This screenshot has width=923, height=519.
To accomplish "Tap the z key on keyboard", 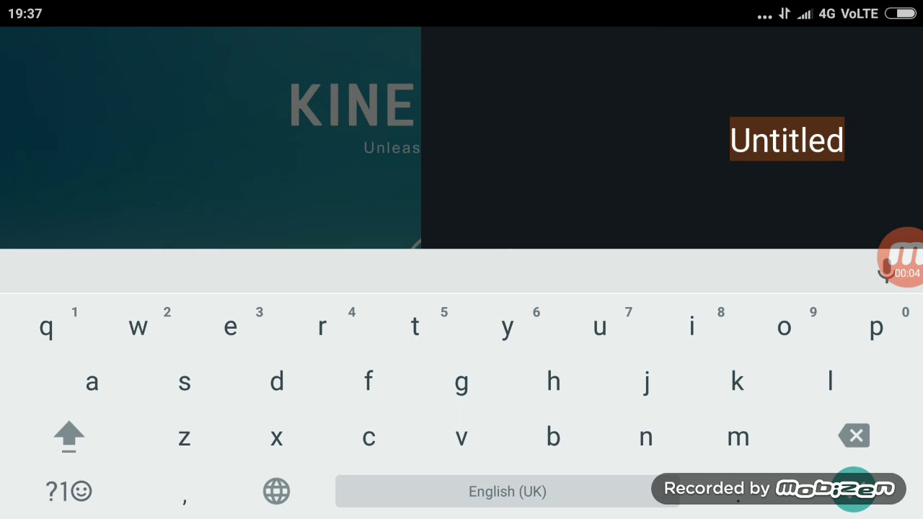I will (x=185, y=437).
